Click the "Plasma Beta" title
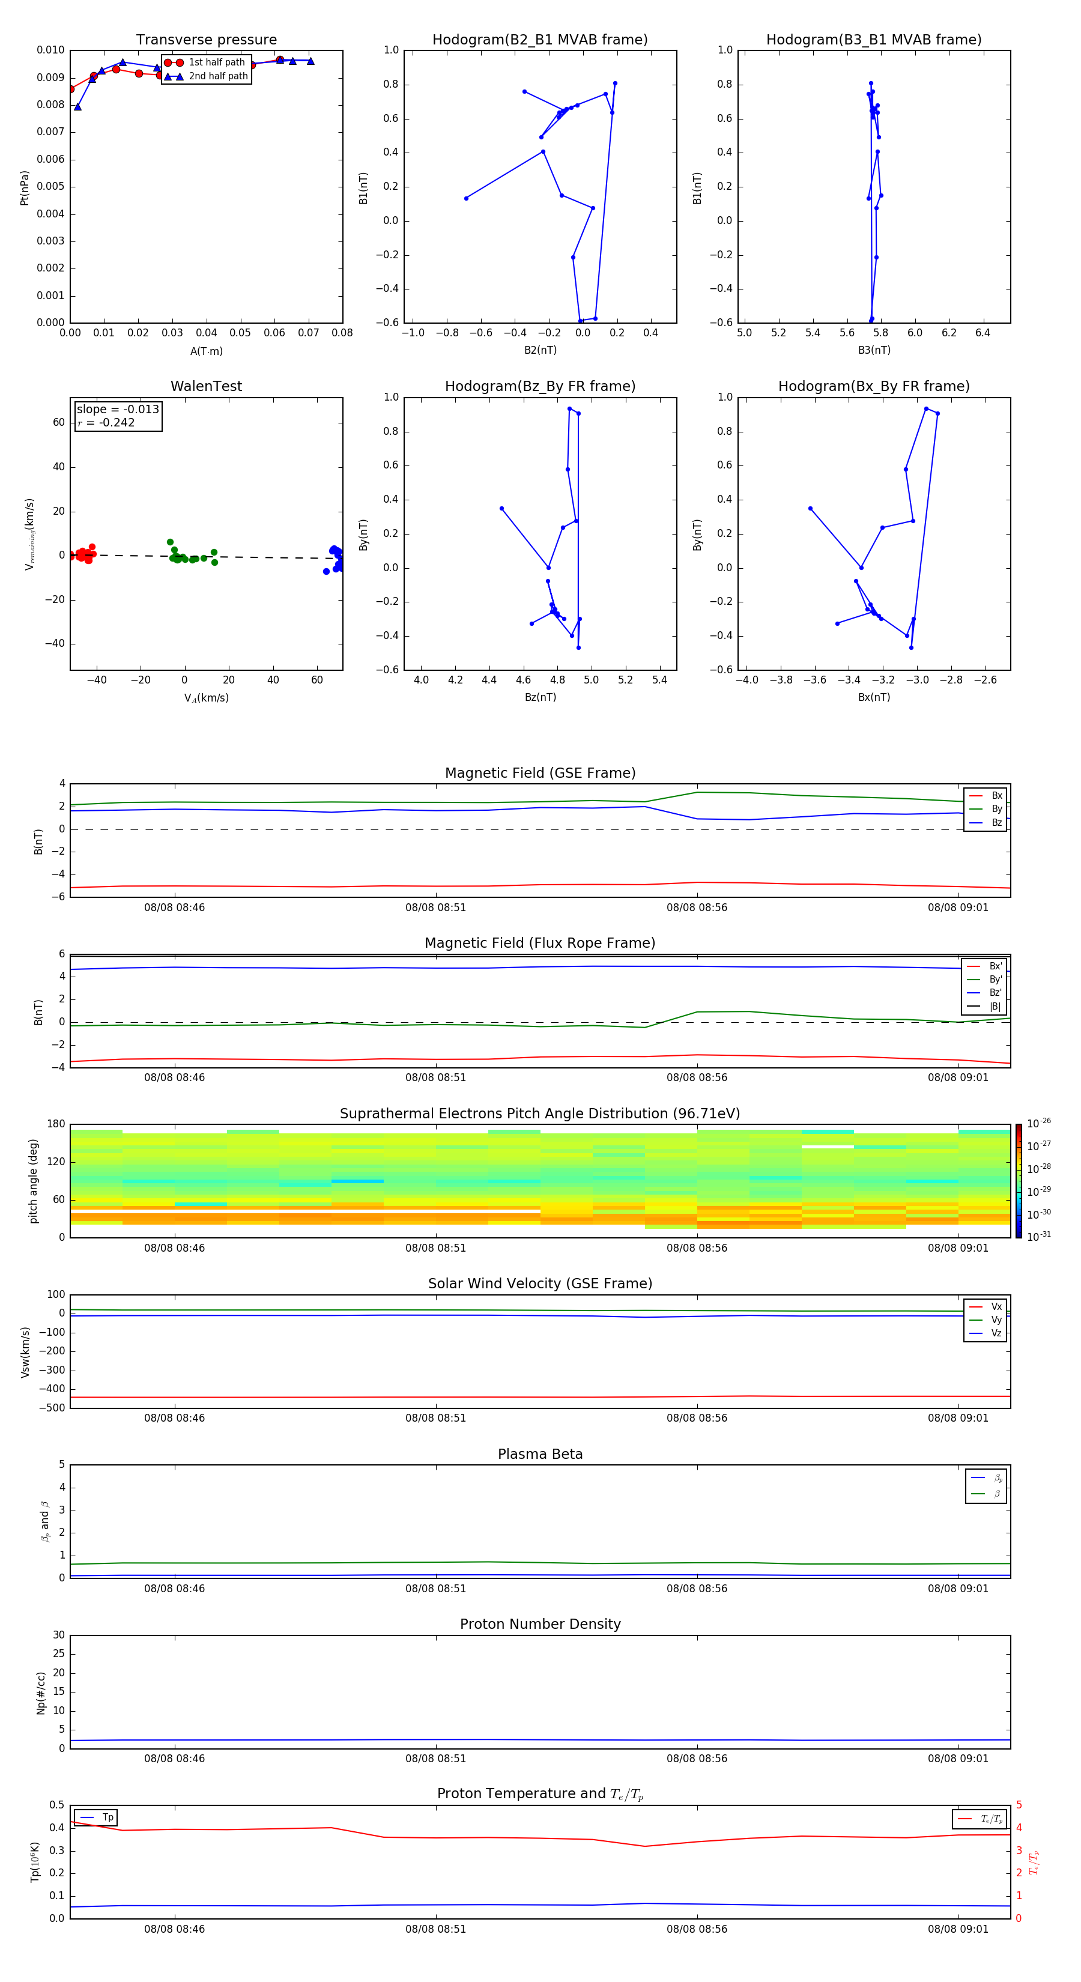1081x1982 pixels. click(x=540, y=1454)
